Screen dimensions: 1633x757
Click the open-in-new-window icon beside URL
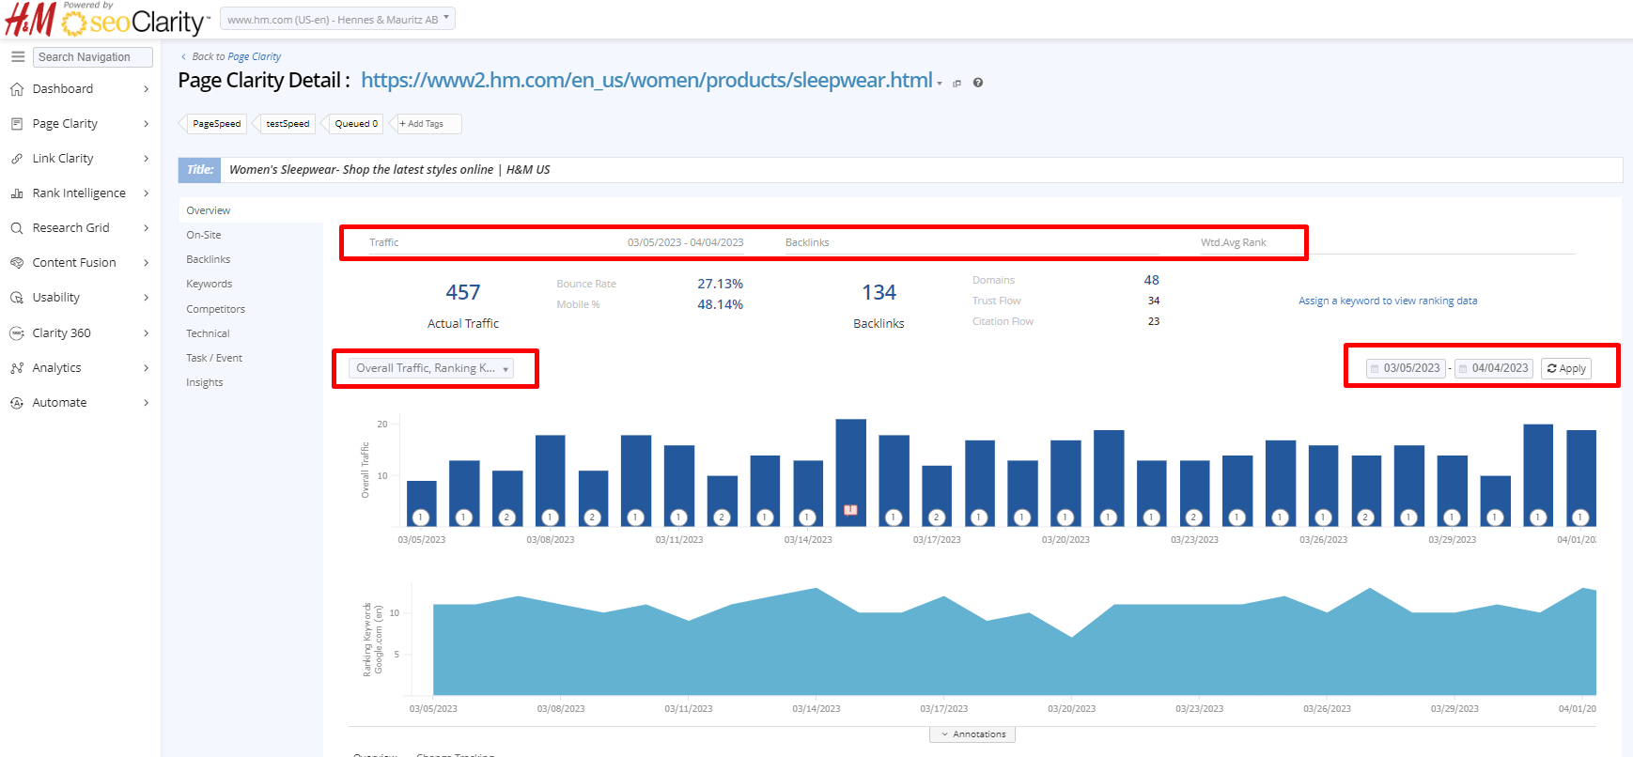(x=957, y=83)
